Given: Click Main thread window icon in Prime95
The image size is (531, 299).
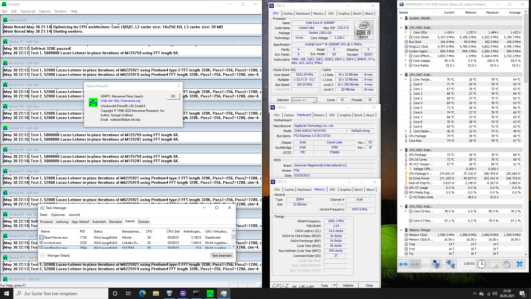Looking at the screenshot, I should pyautogui.click(x=5, y=20).
